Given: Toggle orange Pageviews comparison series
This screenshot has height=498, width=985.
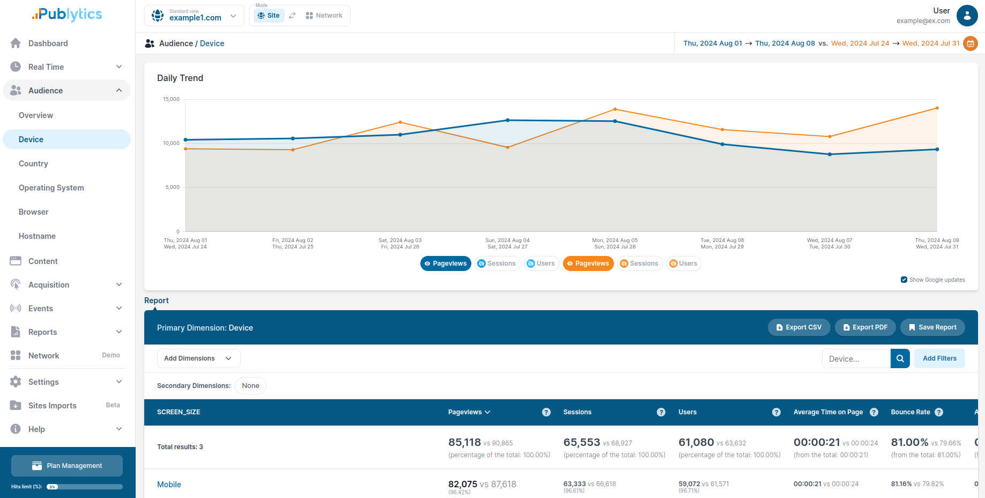Looking at the screenshot, I should pyautogui.click(x=588, y=263).
